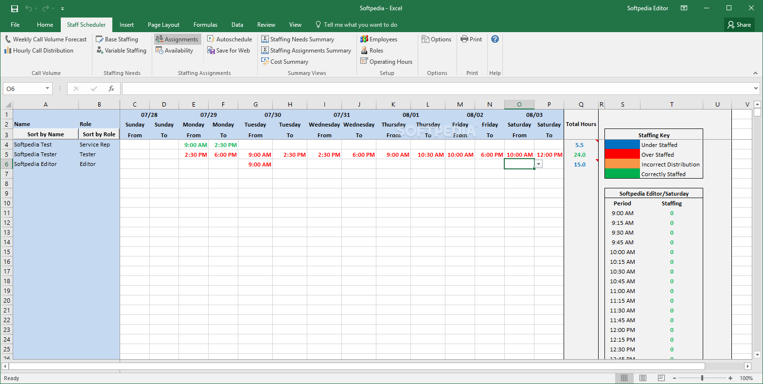This screenshot has height=384, width=763.
Task: Open Hourly Call Distribution
Action: pos(39,51)
